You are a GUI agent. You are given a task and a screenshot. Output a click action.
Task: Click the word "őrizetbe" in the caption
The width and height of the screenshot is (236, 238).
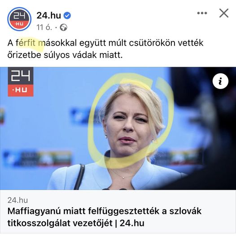pos(24,55)
